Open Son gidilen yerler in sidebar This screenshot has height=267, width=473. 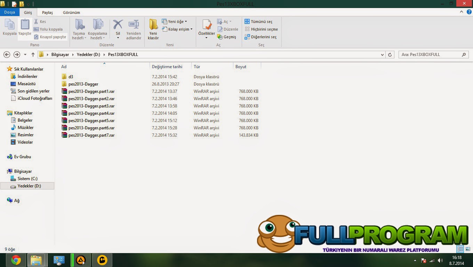click(x=33, y=91)
